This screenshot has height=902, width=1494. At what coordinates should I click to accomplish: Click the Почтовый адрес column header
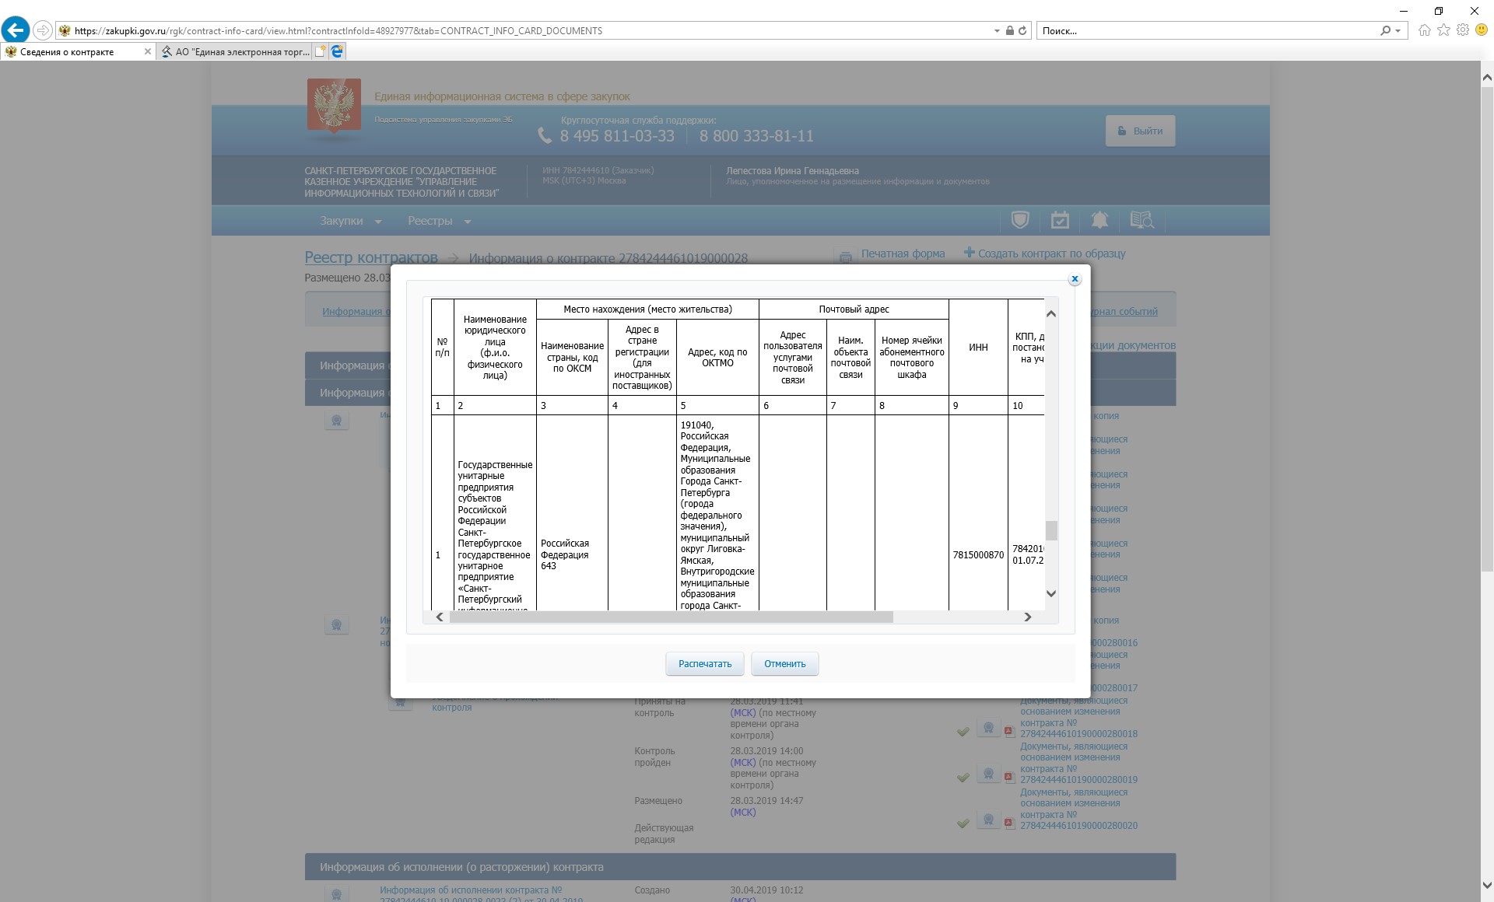click(x=854, y=309)
